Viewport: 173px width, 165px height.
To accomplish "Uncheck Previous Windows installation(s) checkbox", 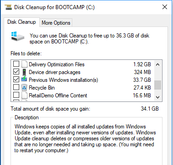I will tap(16, 80).
